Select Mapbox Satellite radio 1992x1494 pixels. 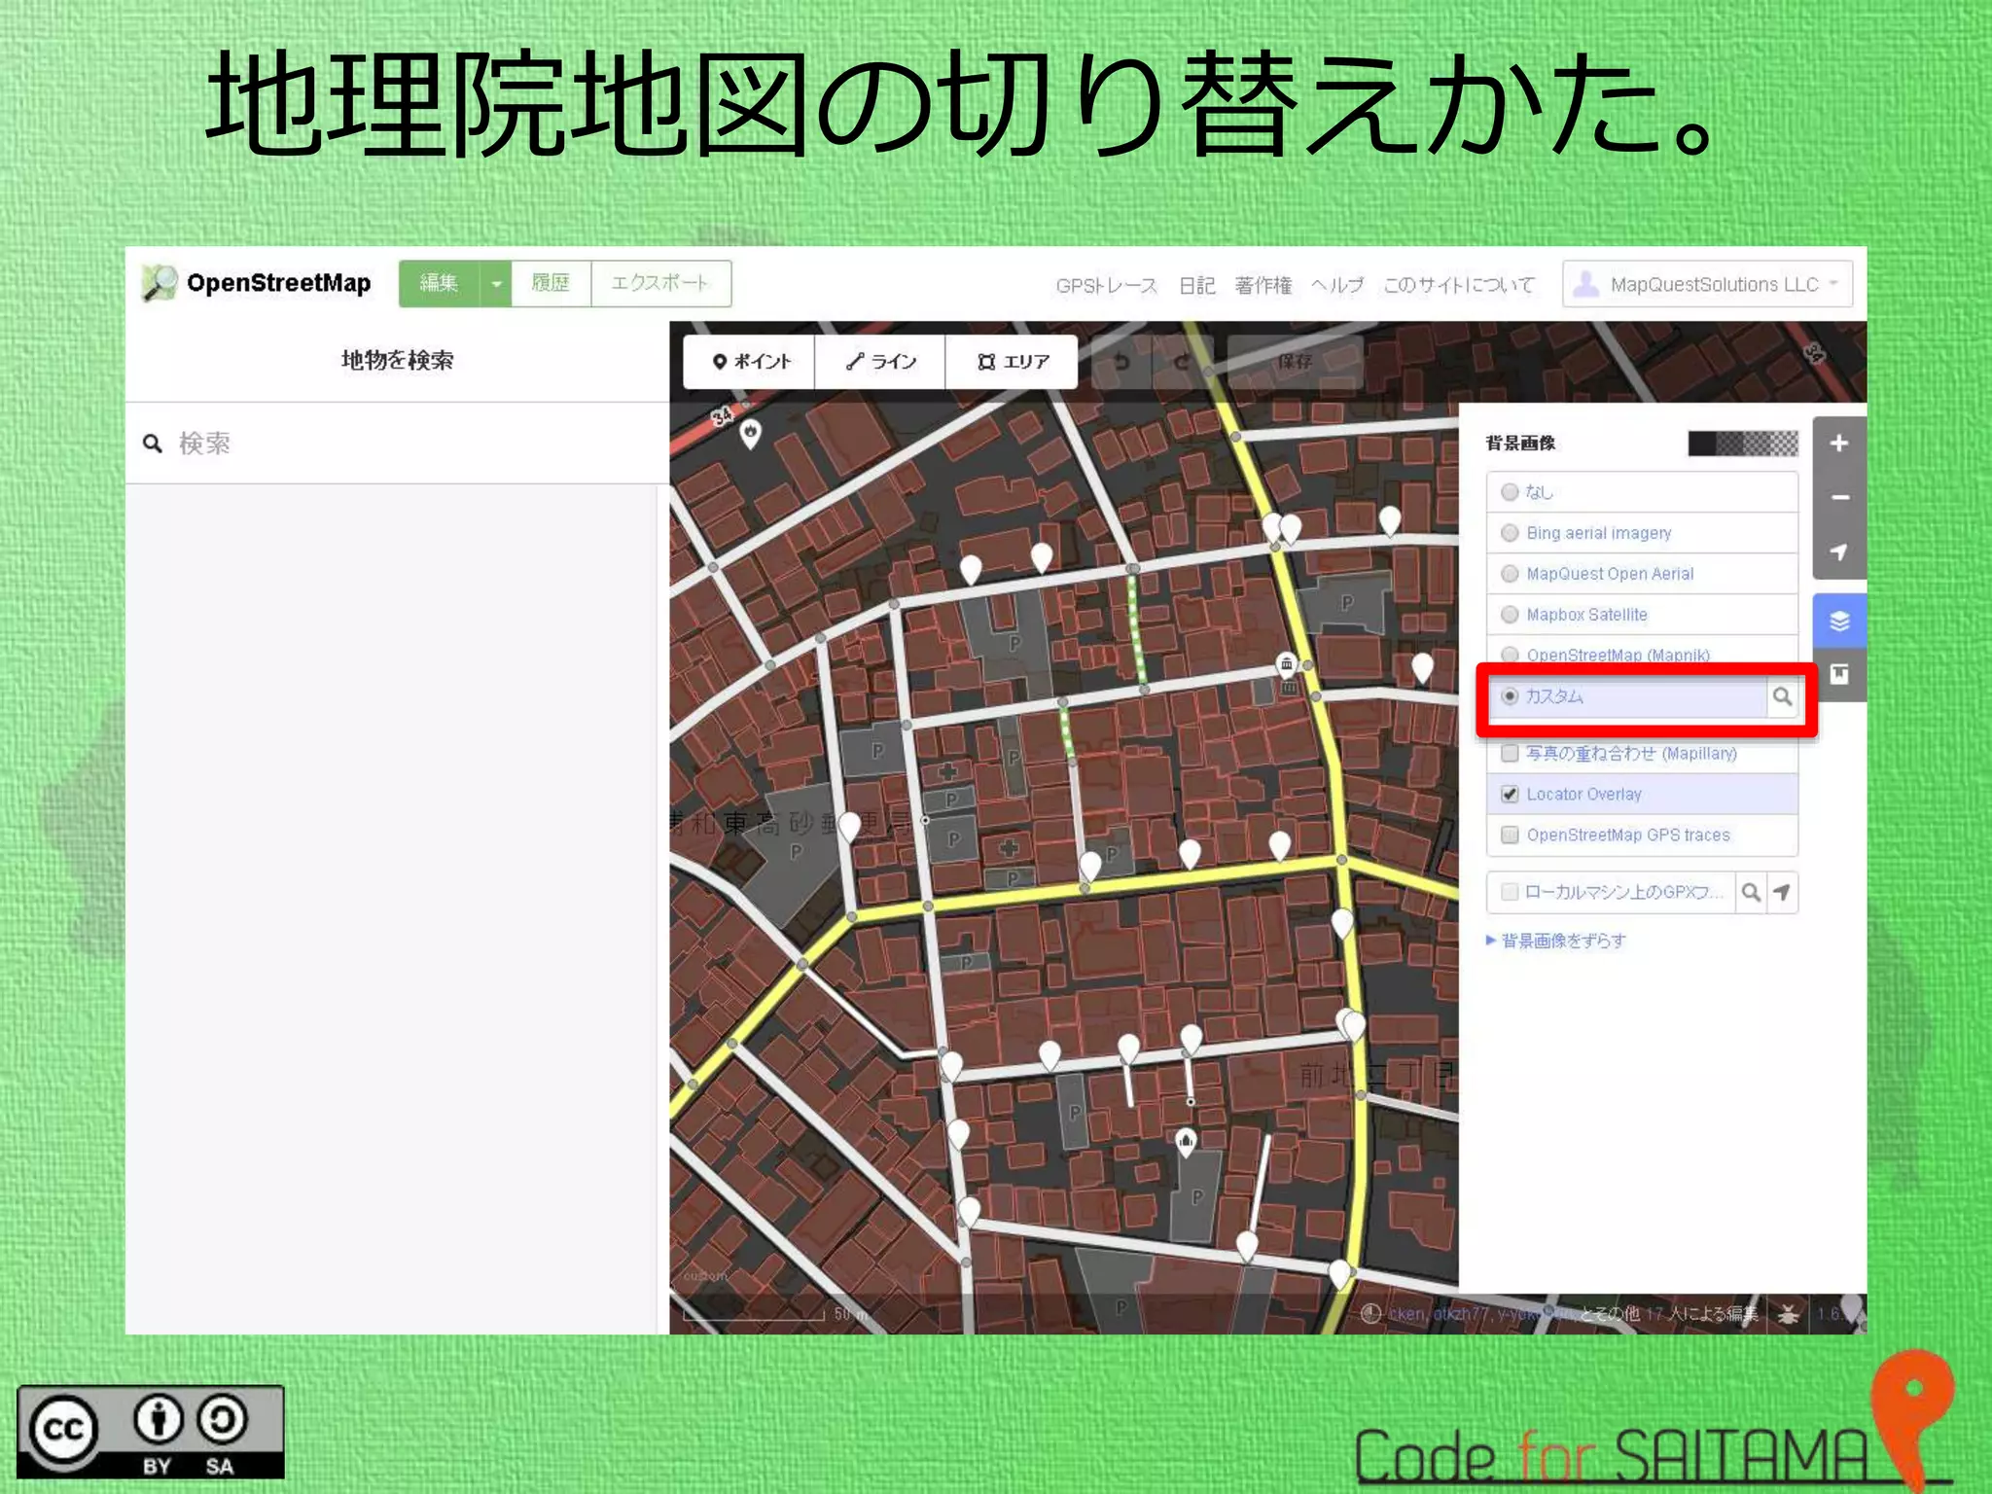[1510, 615]
